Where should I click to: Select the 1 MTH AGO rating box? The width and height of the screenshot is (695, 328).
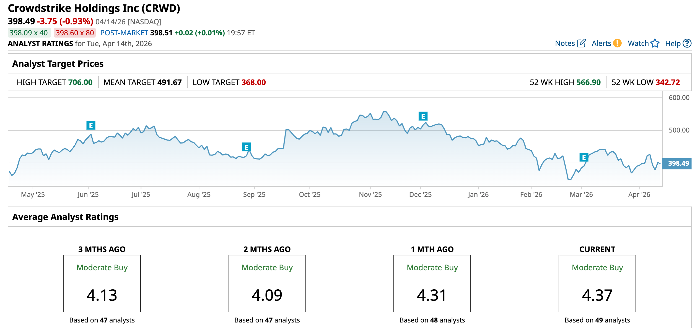[x=432, y=283]
